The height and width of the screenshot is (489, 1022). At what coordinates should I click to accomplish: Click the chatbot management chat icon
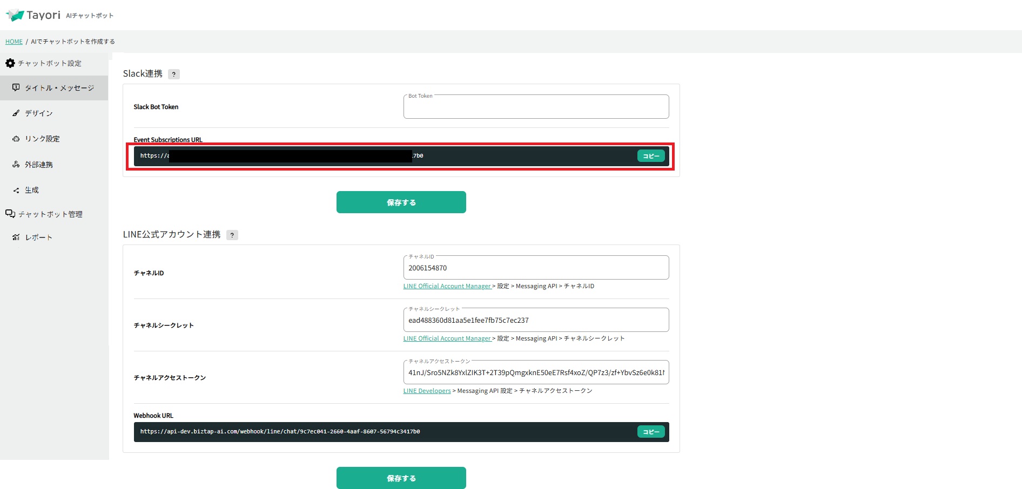pyautogui.click(x=10, y=214)
